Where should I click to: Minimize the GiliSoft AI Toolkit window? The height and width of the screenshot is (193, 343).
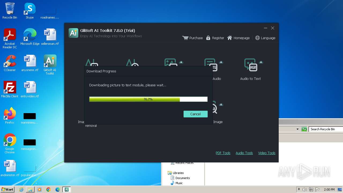click(x=265, y=28)
